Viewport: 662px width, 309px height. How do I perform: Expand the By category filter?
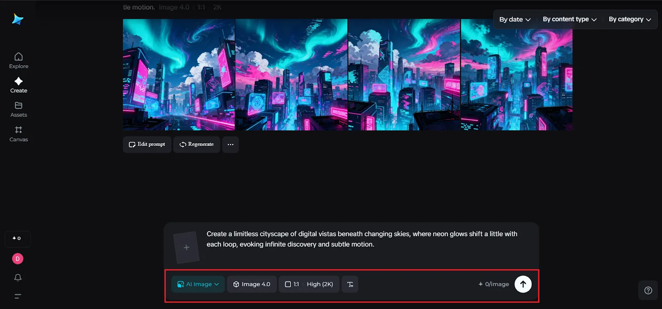[630, 19]
